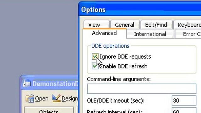Go to the Keyboard tab
The height and width of the screenshot is (113, 201).
[x=187, y=24]
